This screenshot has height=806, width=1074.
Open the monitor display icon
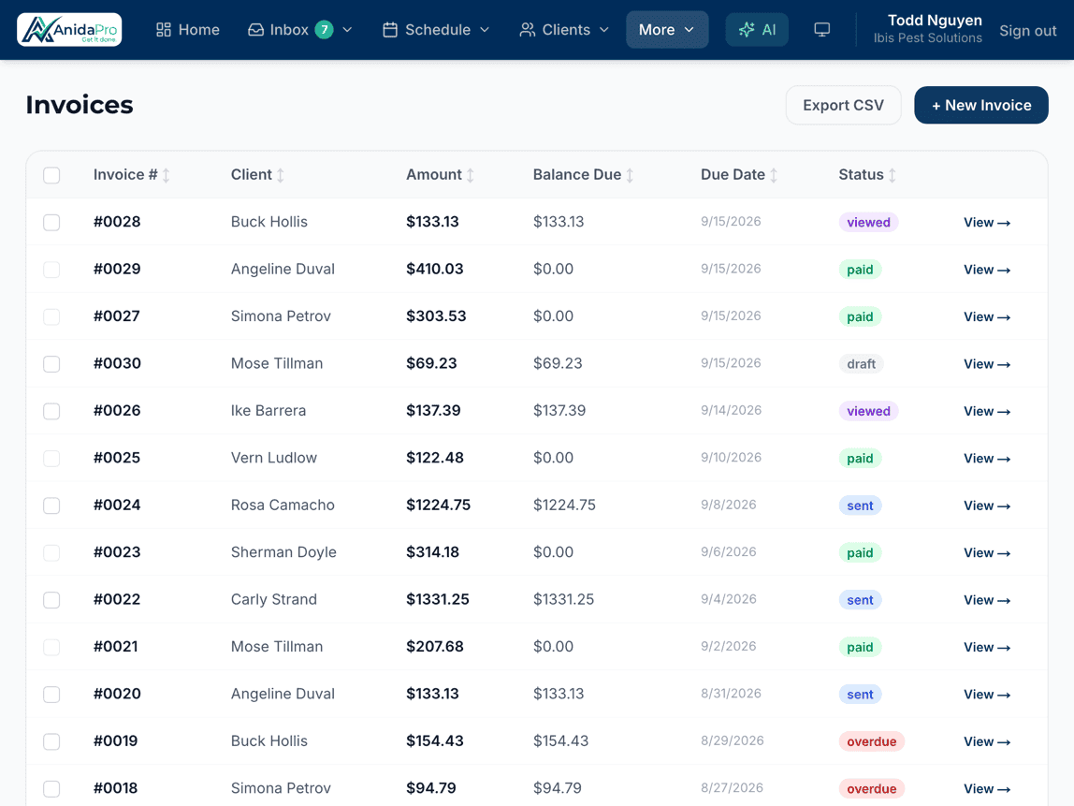[822, 29]
